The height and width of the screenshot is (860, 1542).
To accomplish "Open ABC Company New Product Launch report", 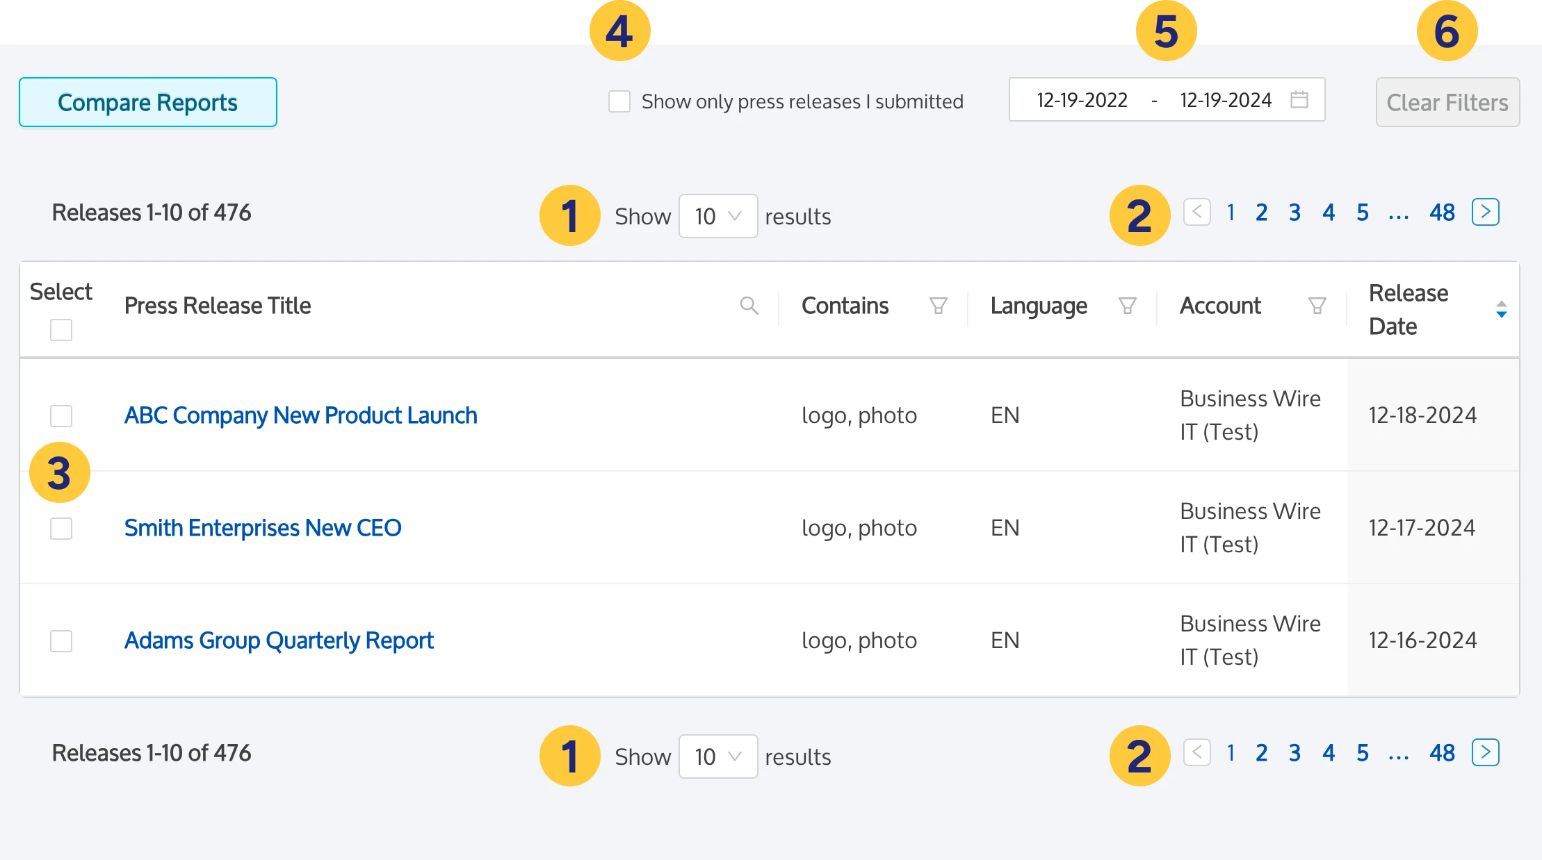I will pos(301,415).
